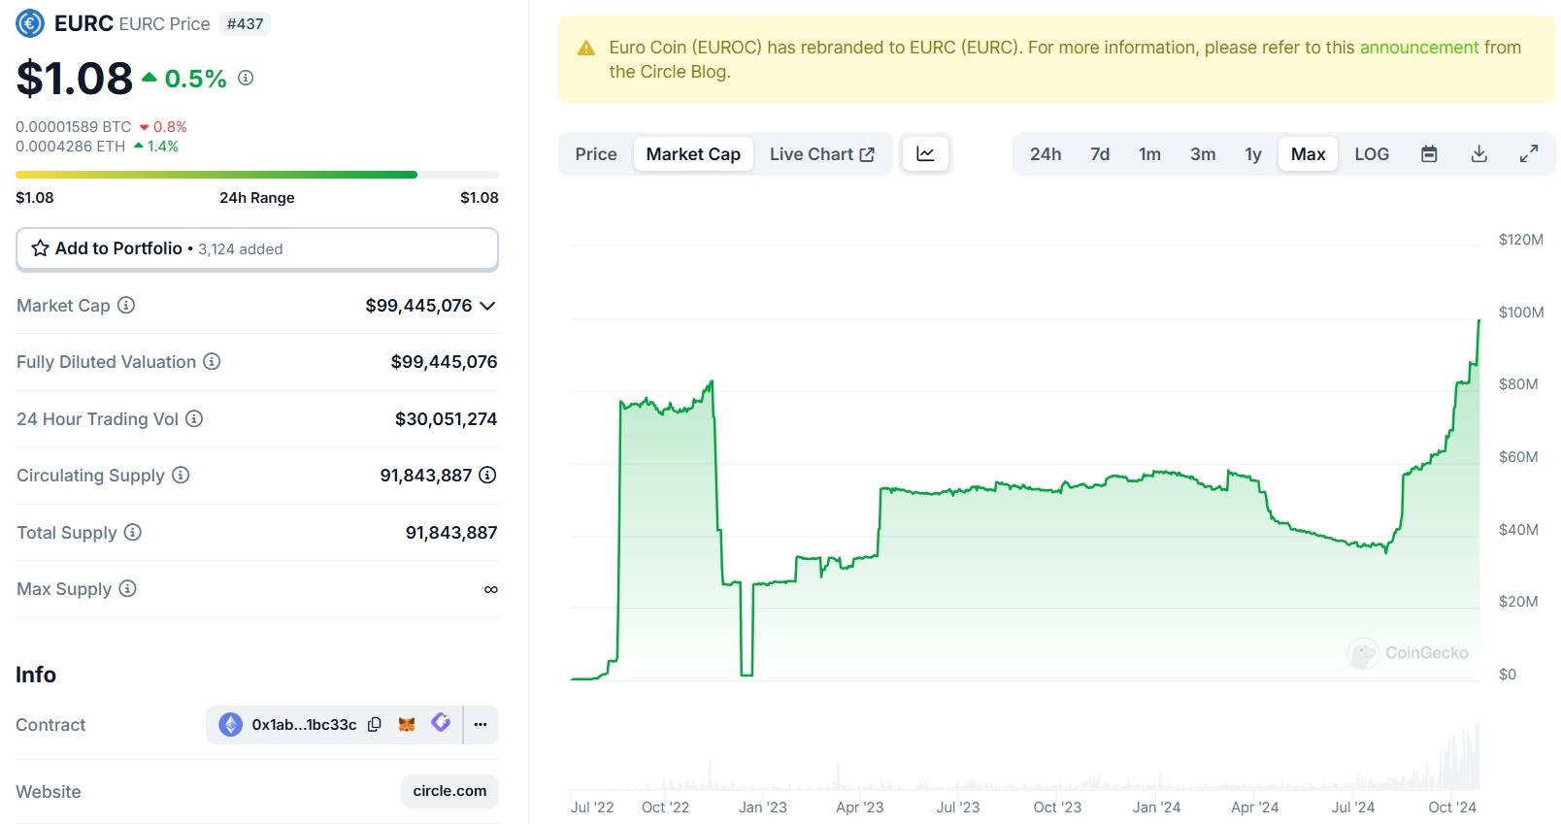The height and width of the screenshot is (824, 1561).
Task: Copy the contract address 0x1ab...1bc33c
Action: click(375, 724)
